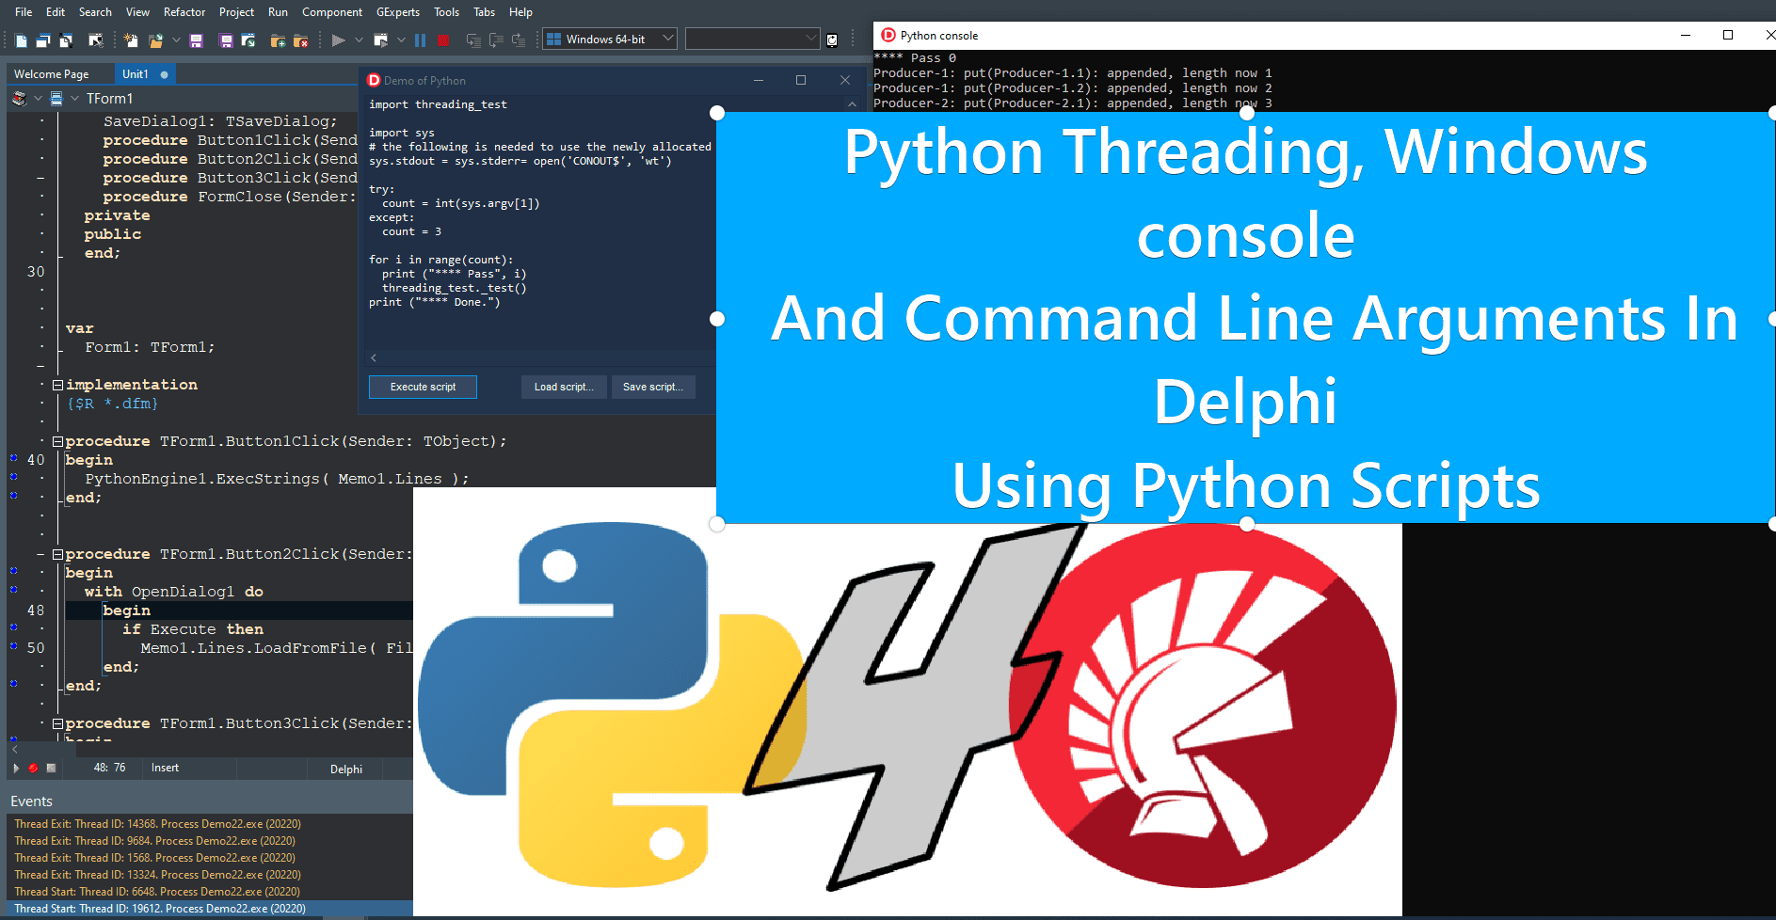Click the Run Until Return icon
The width and height of the screenshot is (1776, 920).
[x=519, y=40]
